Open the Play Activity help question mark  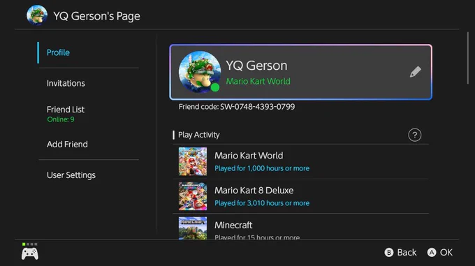click(414, 135)
